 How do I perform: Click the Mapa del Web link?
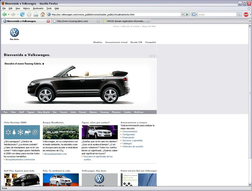[149, 26]
